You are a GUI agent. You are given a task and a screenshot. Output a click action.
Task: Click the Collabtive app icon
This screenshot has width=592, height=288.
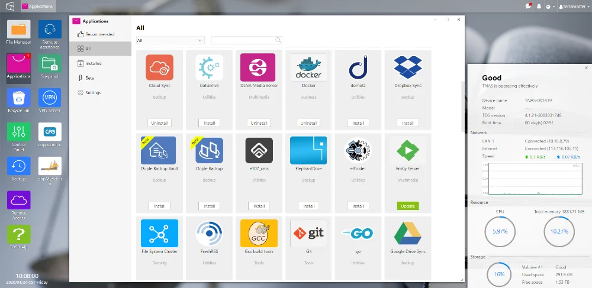point(209,67)
